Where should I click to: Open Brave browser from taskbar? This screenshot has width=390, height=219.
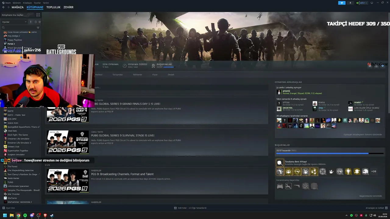(45, 215)
